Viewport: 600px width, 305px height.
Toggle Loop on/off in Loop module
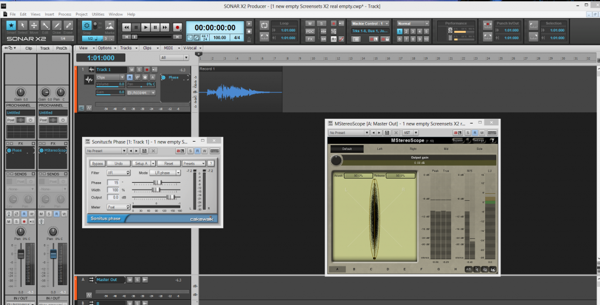[x=264, y=26]
